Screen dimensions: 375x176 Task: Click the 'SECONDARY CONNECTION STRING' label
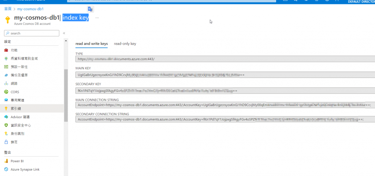pos(102,114)
